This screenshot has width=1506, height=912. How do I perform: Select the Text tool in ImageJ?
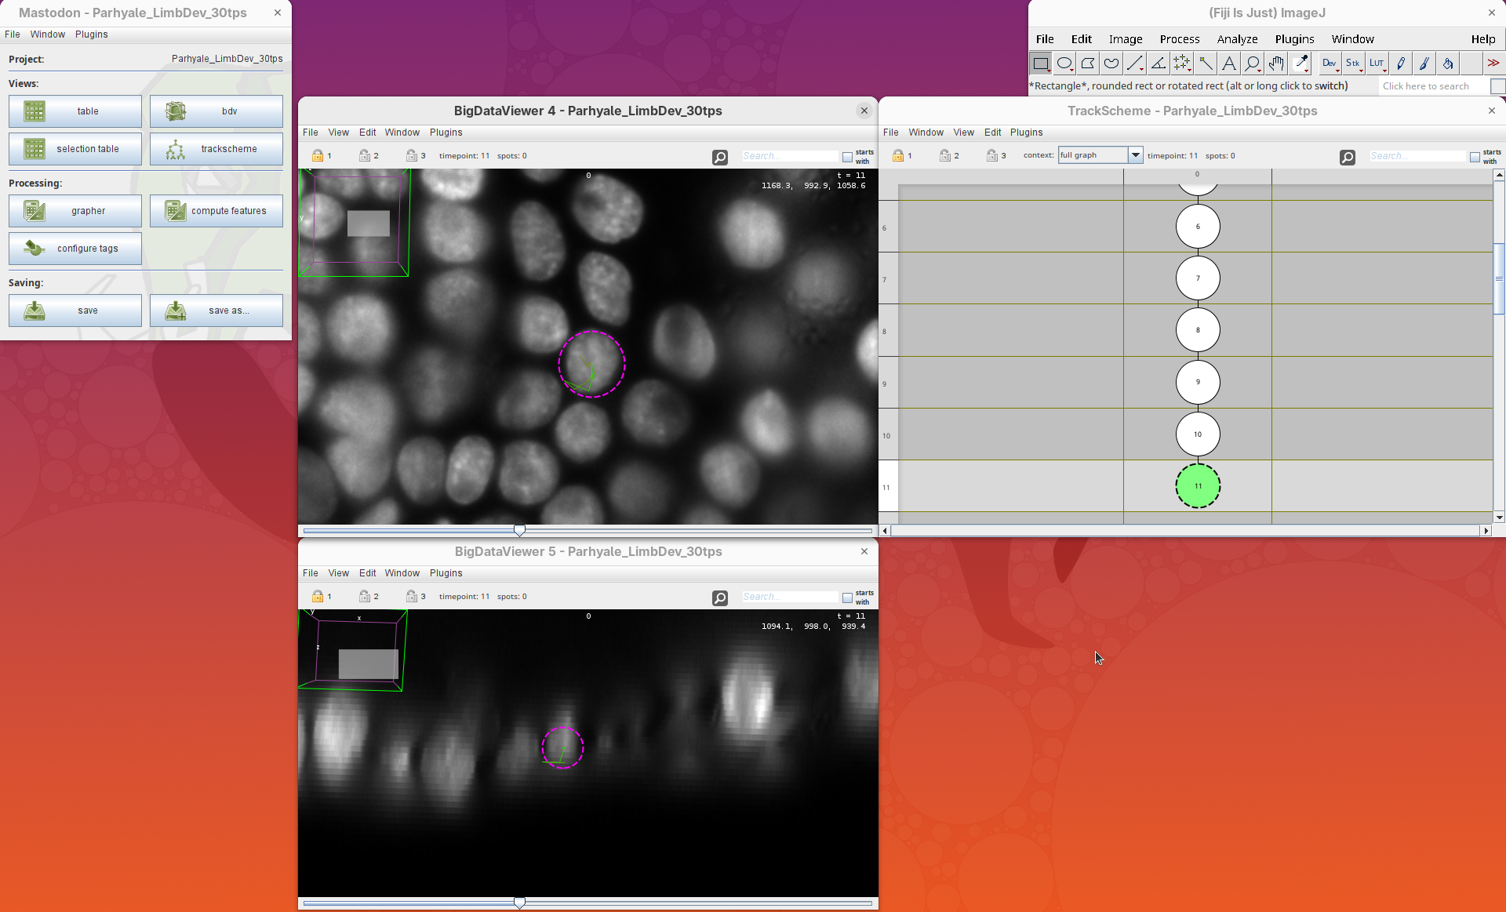coord(1229,64)
